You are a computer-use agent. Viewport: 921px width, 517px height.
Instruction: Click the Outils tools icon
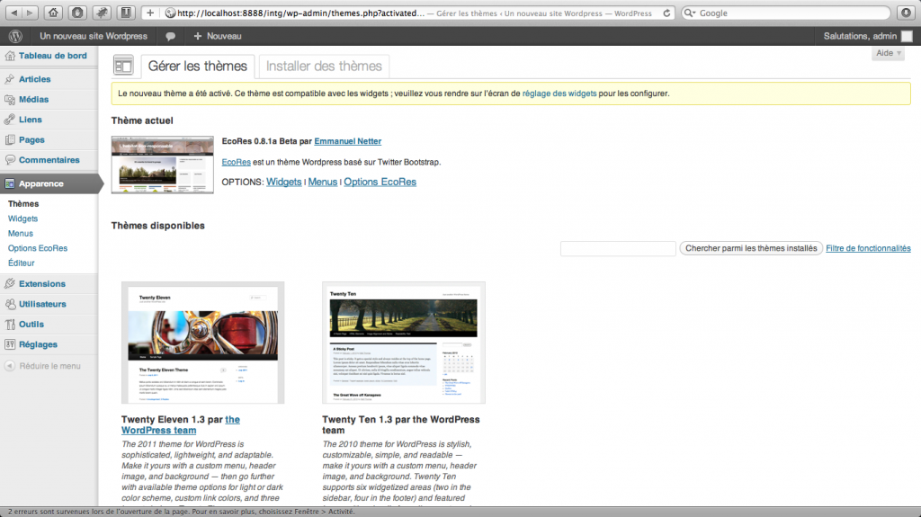coord(9,325)
